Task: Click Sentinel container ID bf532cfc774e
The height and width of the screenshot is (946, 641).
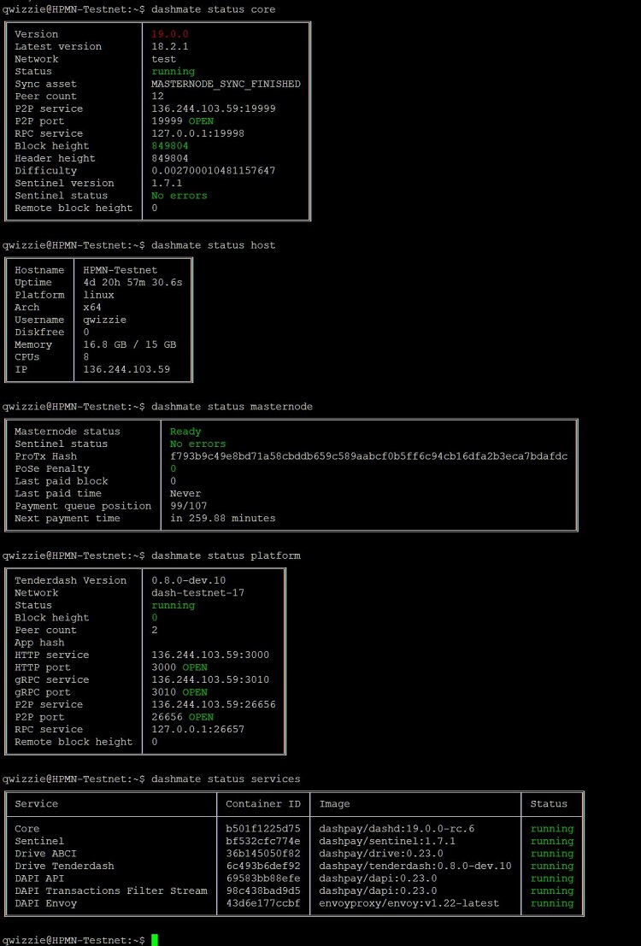Action: click(x=262, y=841)
